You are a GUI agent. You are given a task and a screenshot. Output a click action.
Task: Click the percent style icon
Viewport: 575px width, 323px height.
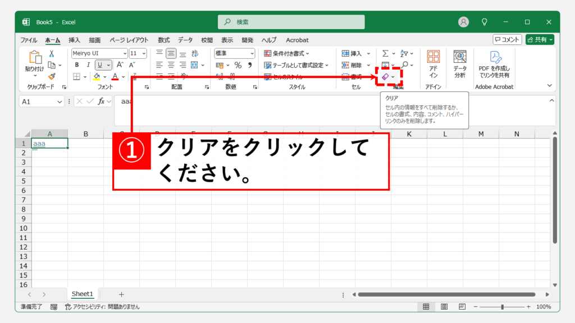[x=238, y=65]
